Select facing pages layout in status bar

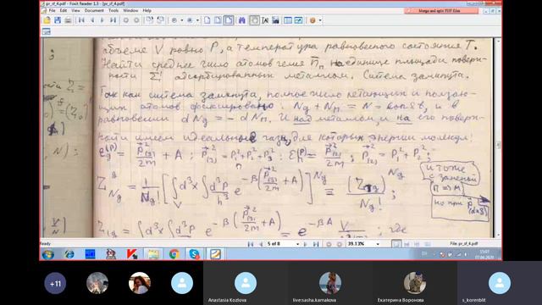coord(418,244)
